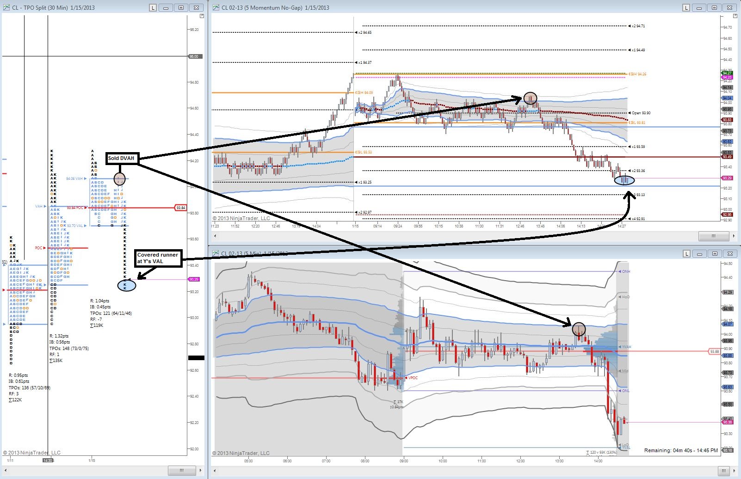Click the ONH level label in the 5 Min chart

click(x=625, y=271)
